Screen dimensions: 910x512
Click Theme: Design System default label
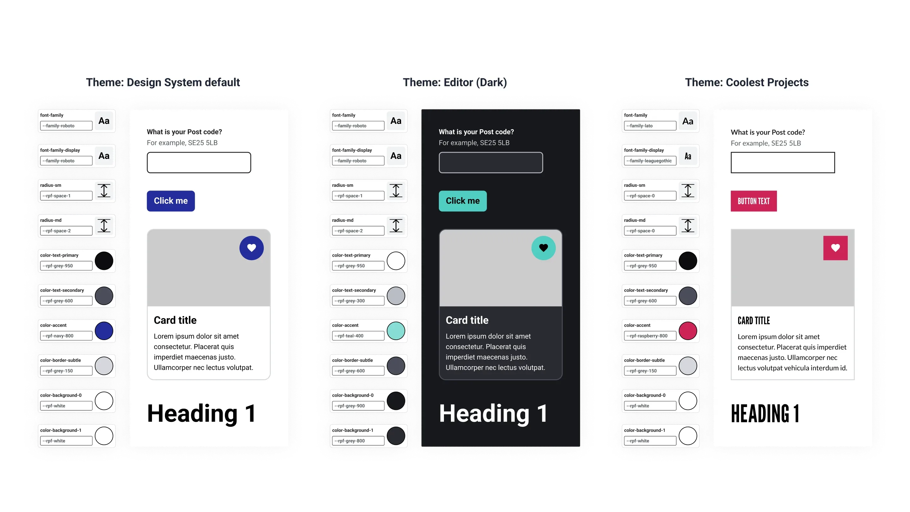point(163,82)
